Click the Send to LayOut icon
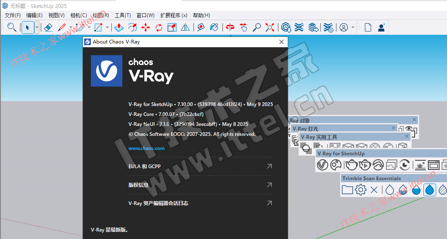447x239 pixels. (313, 27)
